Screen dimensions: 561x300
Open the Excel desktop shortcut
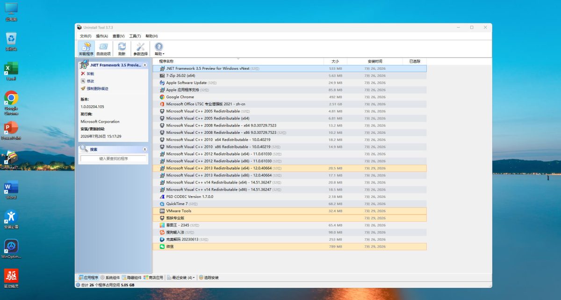pyautogui.click(x=11, y=71)
